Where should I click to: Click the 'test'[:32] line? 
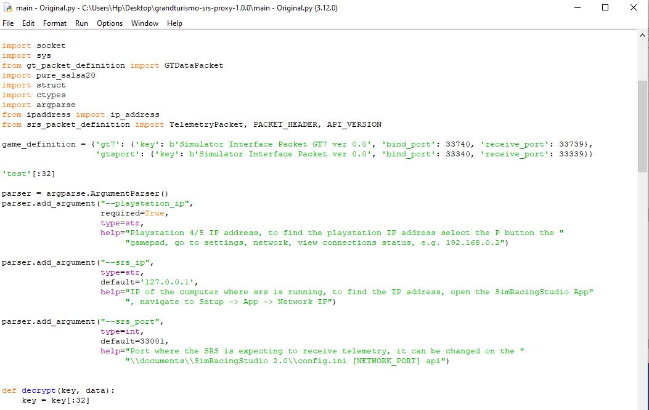click(x=28, y=174)
